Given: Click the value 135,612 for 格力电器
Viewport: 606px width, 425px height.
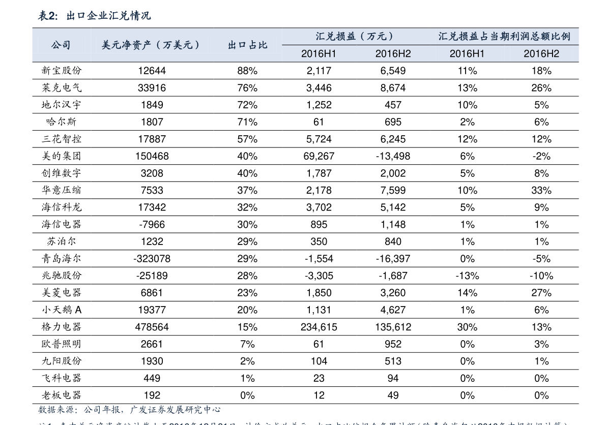Looking at the screenshot, I should pos(393,327).
